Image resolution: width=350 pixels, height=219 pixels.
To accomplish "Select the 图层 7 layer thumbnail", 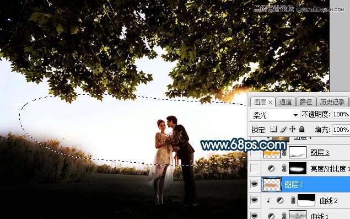I will click(272, 184).
